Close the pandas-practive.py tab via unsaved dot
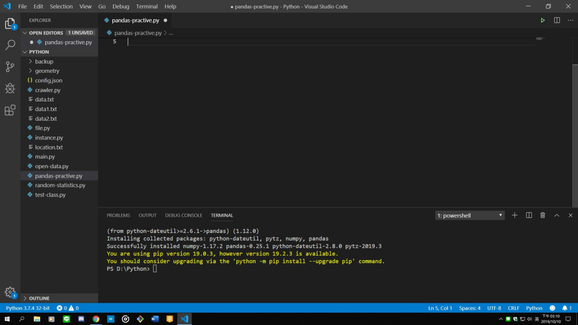This screenshot has width=578, height=325. coord(165,20)
